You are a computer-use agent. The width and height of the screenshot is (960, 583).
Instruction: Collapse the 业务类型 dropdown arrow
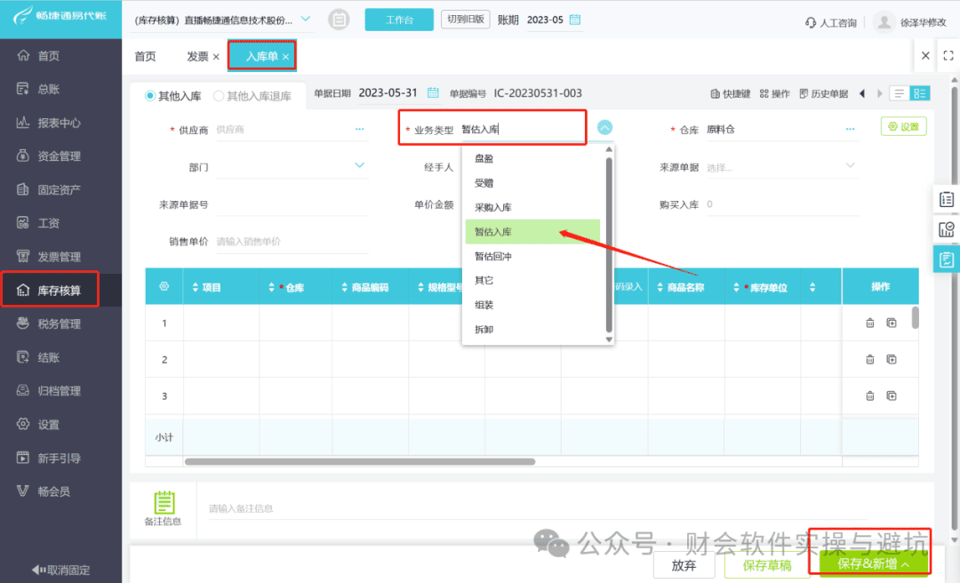click(604, 127)
